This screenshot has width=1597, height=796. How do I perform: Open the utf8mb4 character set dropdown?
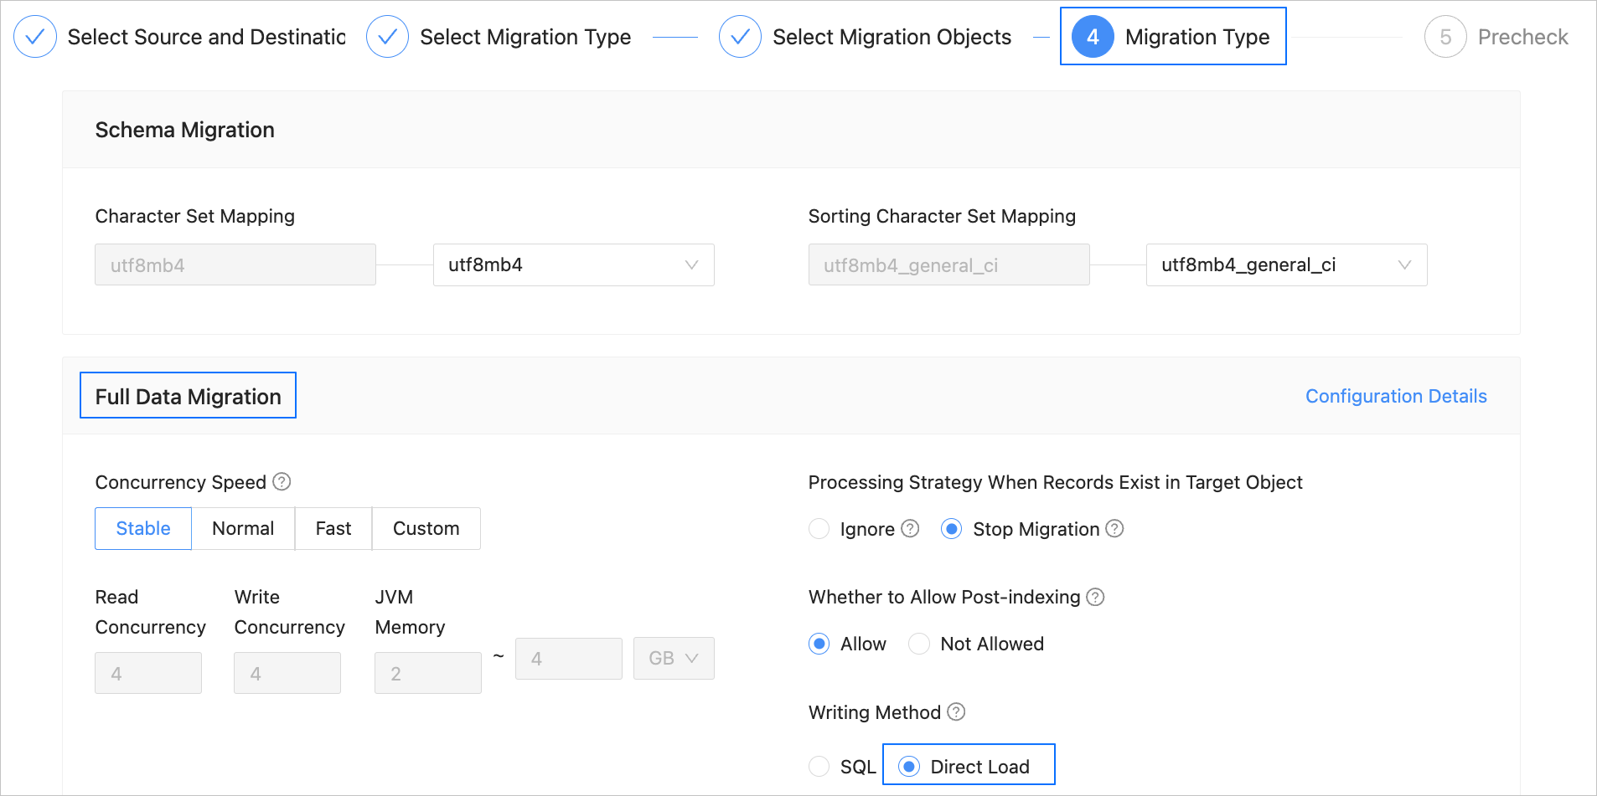pyautogui.click(x=573, y=265)
